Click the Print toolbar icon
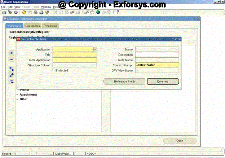Viewport: 225px width, 158px height. (41, 12)
